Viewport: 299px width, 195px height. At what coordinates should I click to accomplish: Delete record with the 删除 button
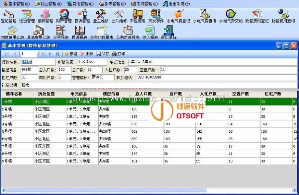(87, 54)
